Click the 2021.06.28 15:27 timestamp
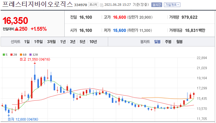The width and height of the screenshot is (216, 123). (118, 5)
